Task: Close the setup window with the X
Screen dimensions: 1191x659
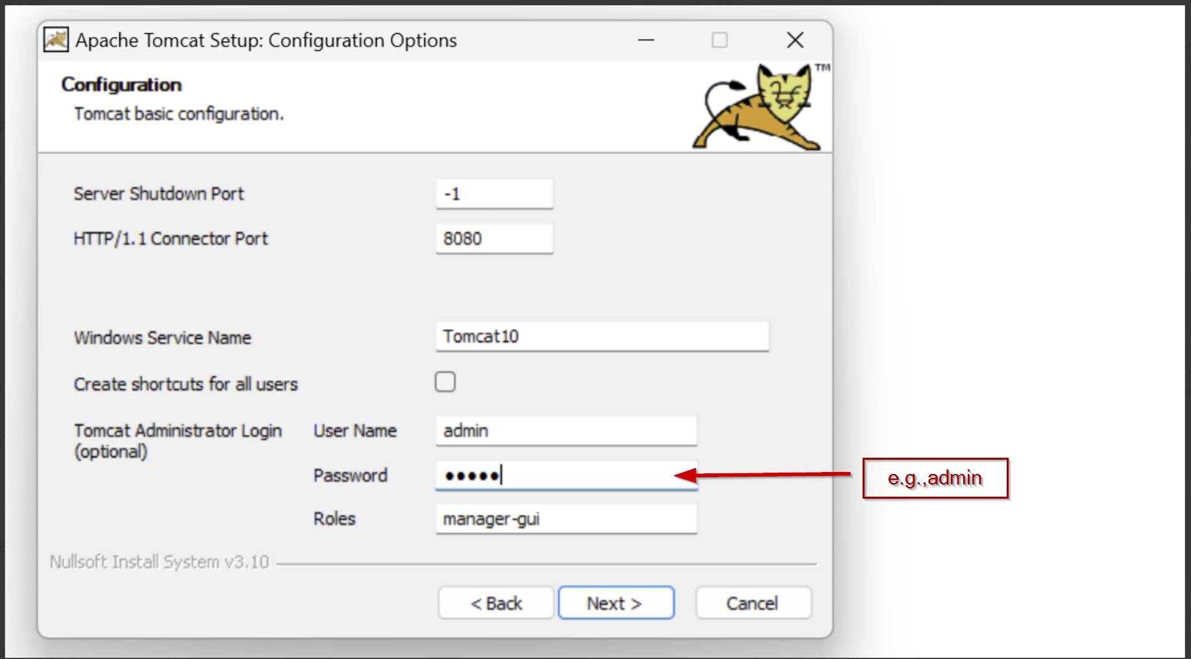Action: pos(794,40)
